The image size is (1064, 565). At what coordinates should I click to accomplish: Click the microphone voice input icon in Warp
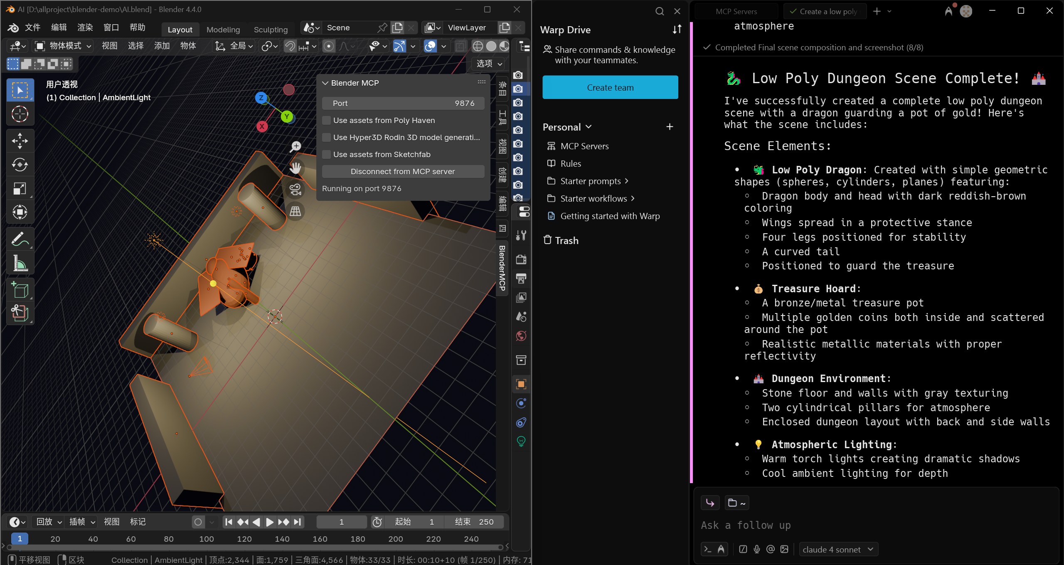(757, 549)
